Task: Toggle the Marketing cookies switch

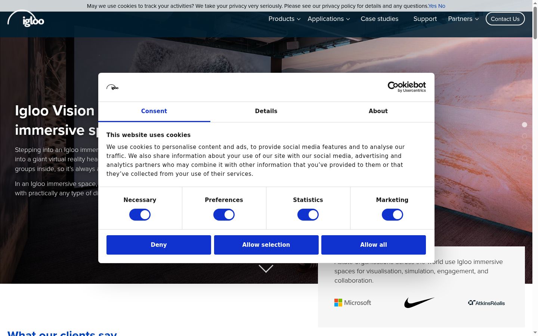Action: 392,215
